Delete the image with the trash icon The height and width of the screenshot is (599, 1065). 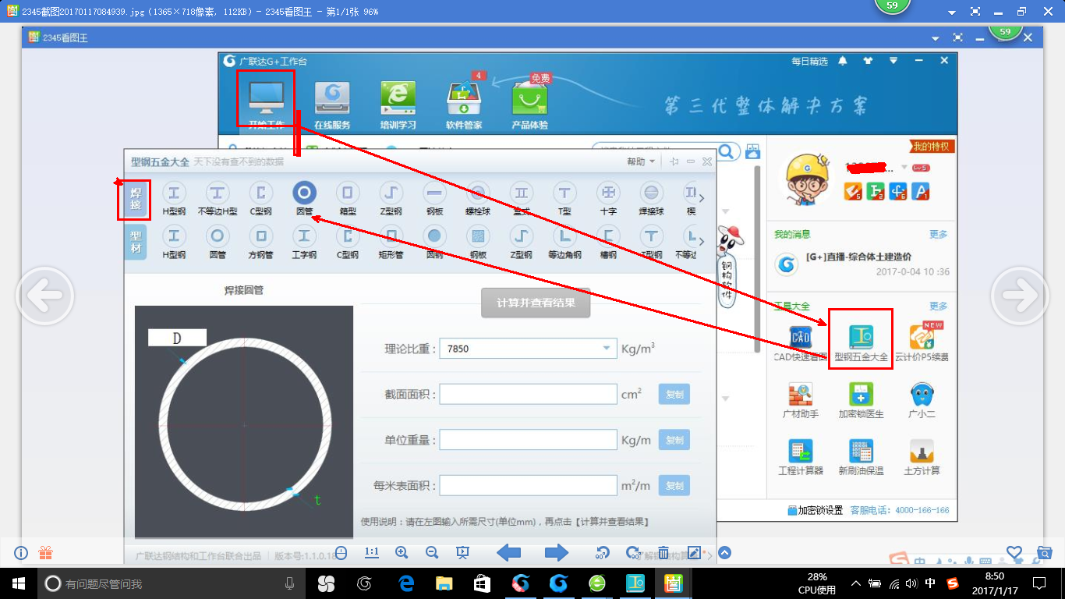663,552
